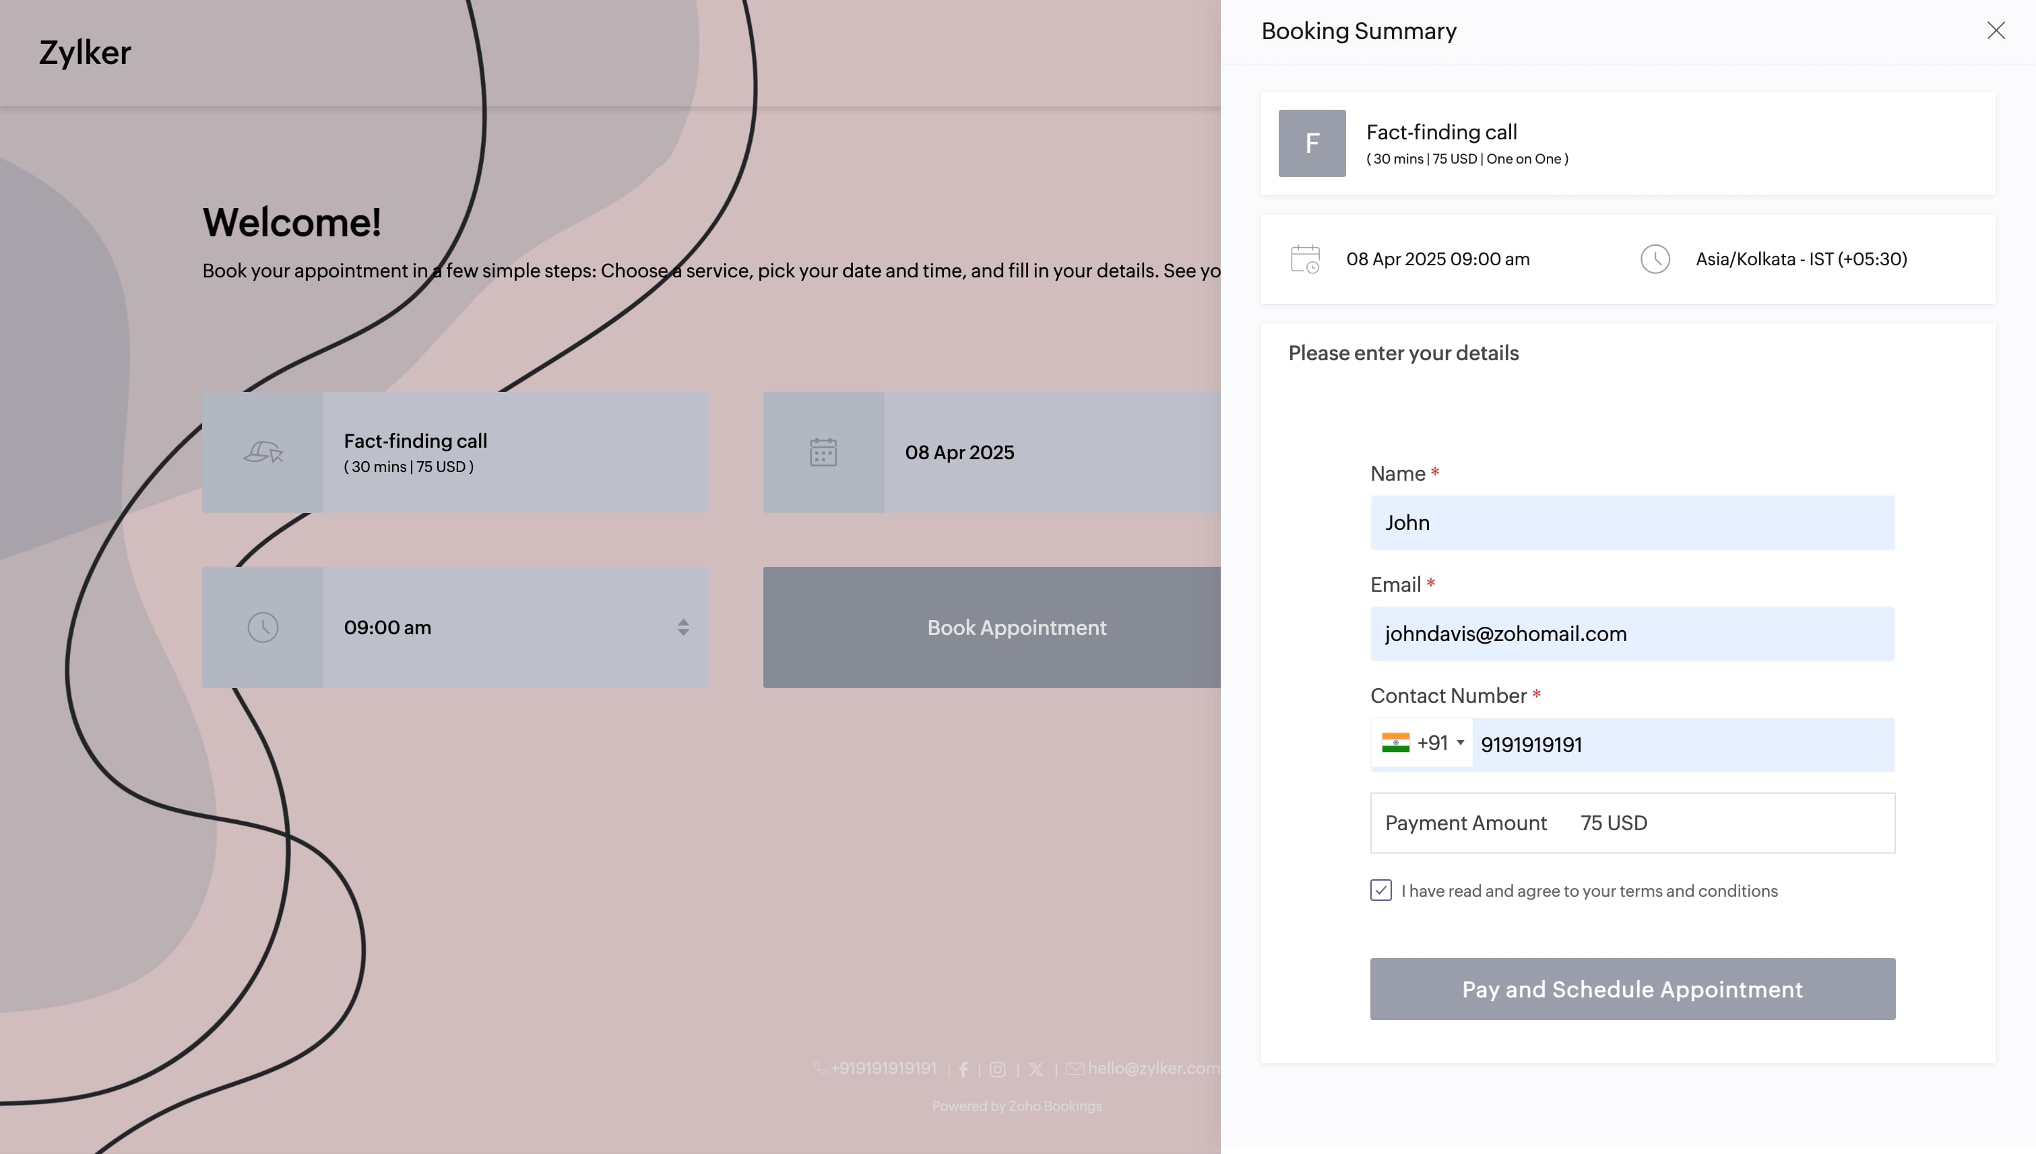Select the Fact-finding call service item
Image resolution: width=2036 pixels, height=1154 pixels.
click(456, 452)
